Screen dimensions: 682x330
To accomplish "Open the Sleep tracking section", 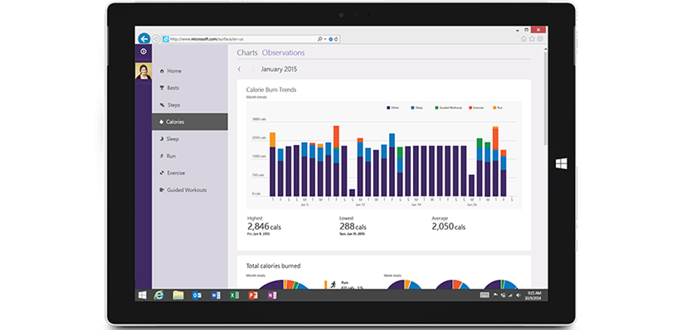I will (171, 138).
